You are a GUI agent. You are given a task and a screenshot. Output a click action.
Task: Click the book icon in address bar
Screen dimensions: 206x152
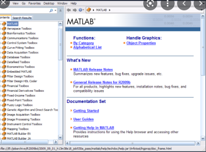(89, 10)
